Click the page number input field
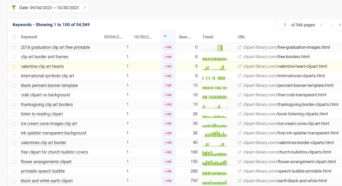This screenshot has height=186, width=342. [x=281, y=25]
